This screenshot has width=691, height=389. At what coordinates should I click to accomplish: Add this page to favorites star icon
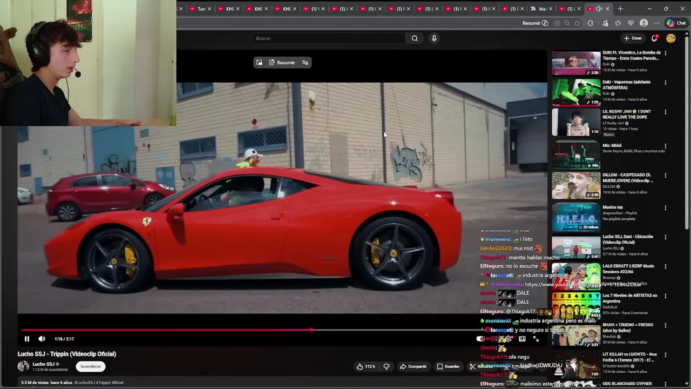577,23
